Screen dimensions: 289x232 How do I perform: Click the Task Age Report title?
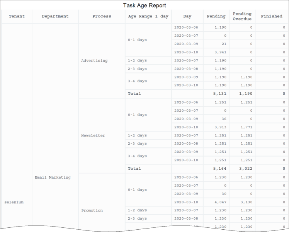[144, 5]
